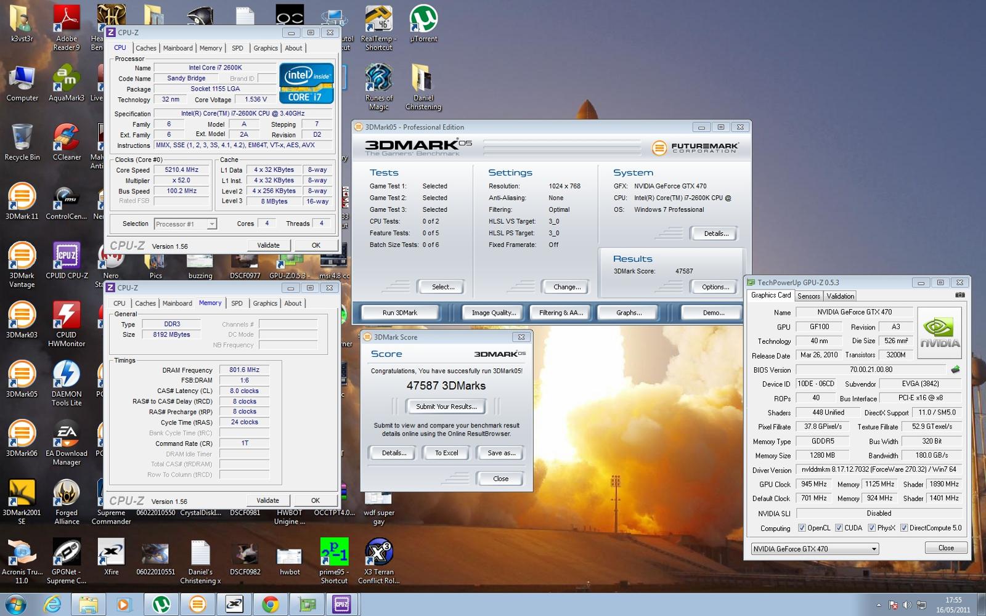Image resolution: width=986 pixels, height=616 pixels.
Task: Click Validate in the top CPU-Z window
Action: 268,245
